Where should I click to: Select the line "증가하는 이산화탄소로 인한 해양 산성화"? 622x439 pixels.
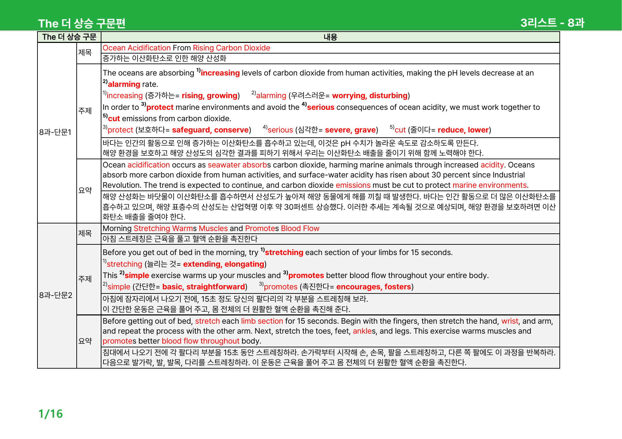(x=164, y=58)
